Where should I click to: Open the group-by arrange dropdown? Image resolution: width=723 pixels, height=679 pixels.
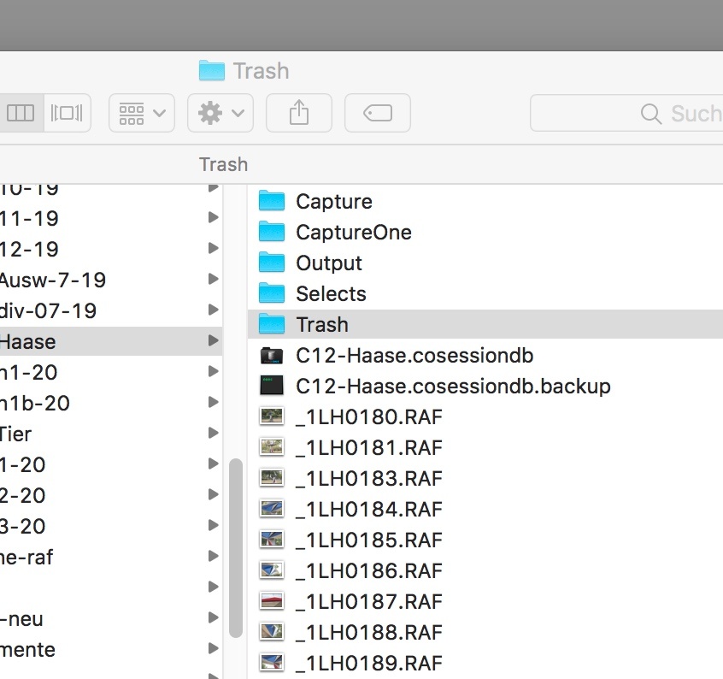tap(142, 113)
